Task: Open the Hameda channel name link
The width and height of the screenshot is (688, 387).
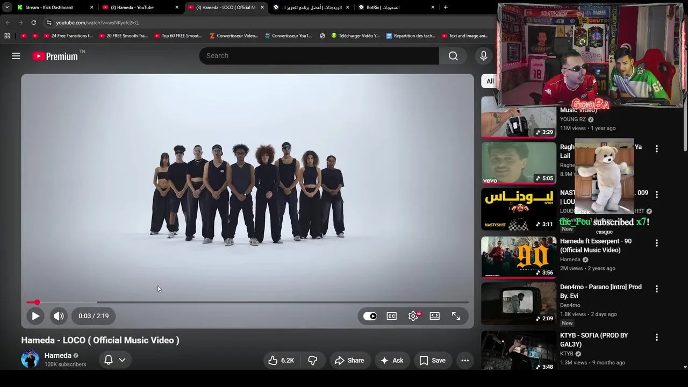Action: click(x=58, y=355)
